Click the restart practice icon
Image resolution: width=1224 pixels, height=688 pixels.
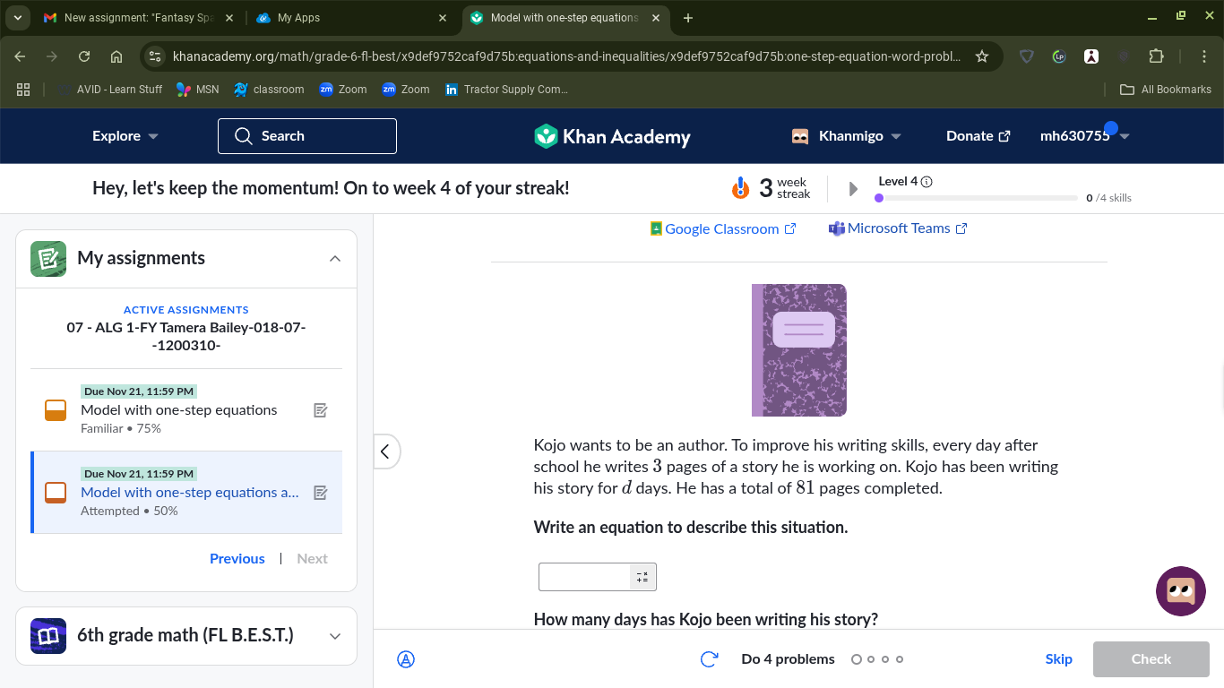click(x=709, y=658)
